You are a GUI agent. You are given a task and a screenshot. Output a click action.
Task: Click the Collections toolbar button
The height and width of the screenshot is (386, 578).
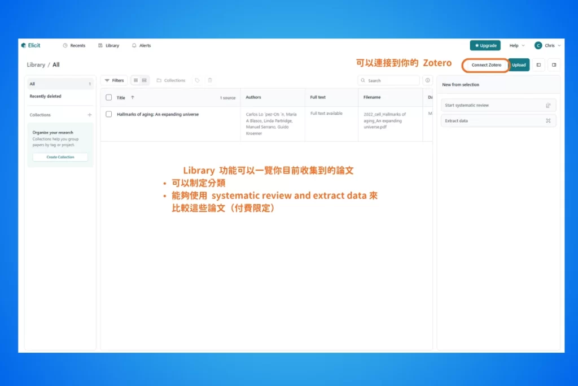click(171, 80)
